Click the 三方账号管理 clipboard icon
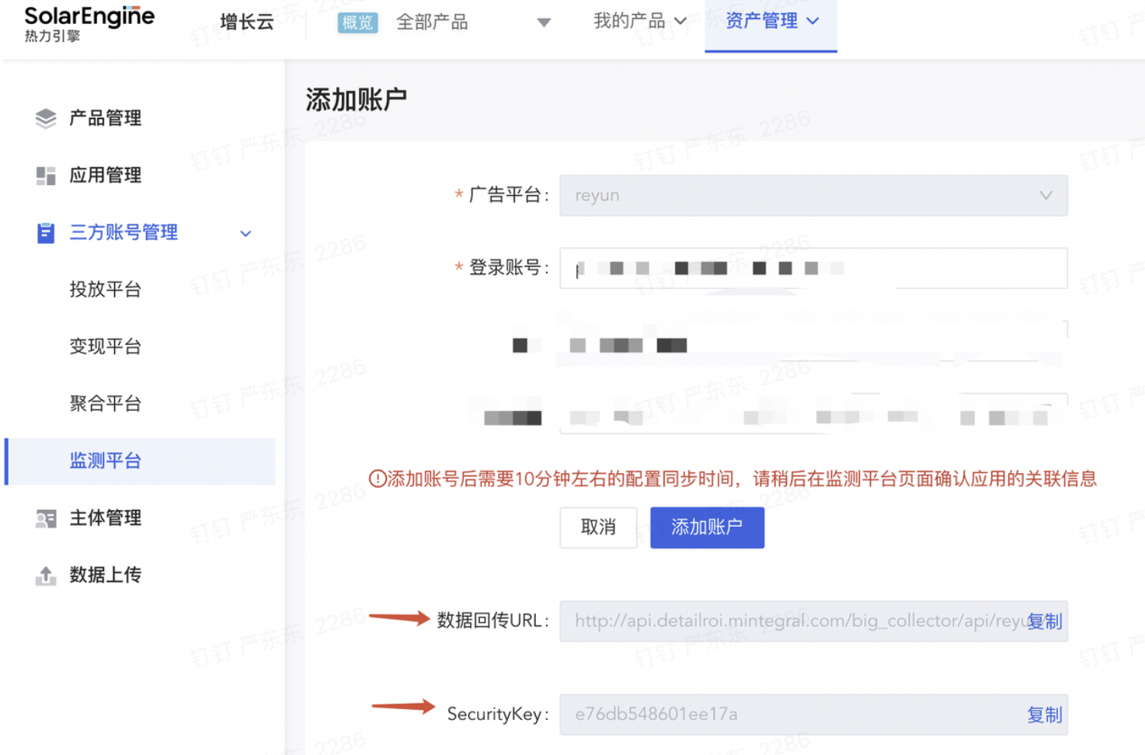The height and width of the screenshot is (755, 1145). point(45,232)
